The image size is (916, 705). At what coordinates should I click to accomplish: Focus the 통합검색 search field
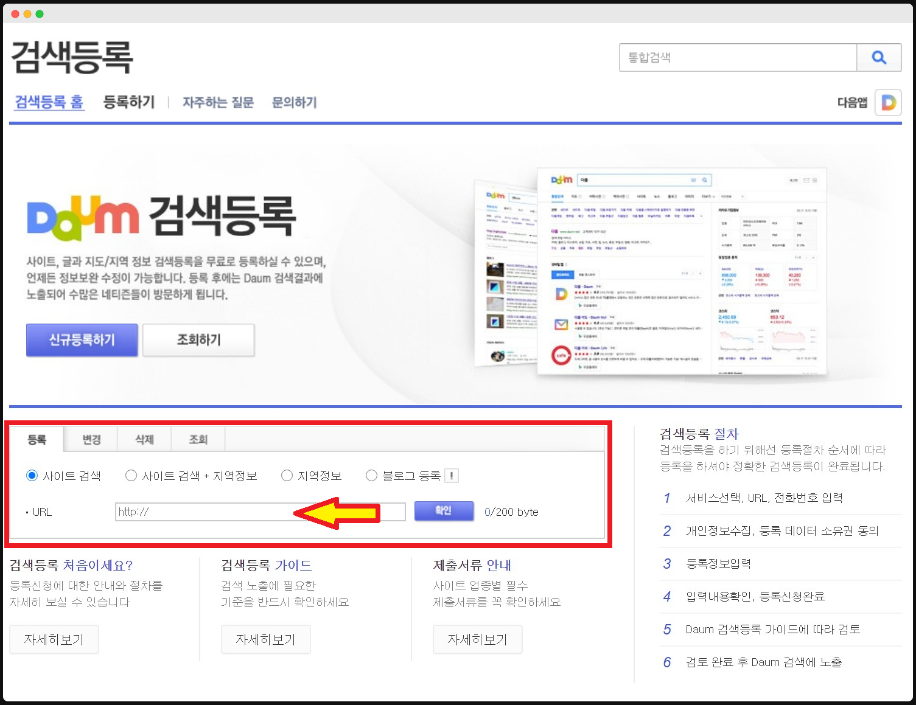(738, 58)
